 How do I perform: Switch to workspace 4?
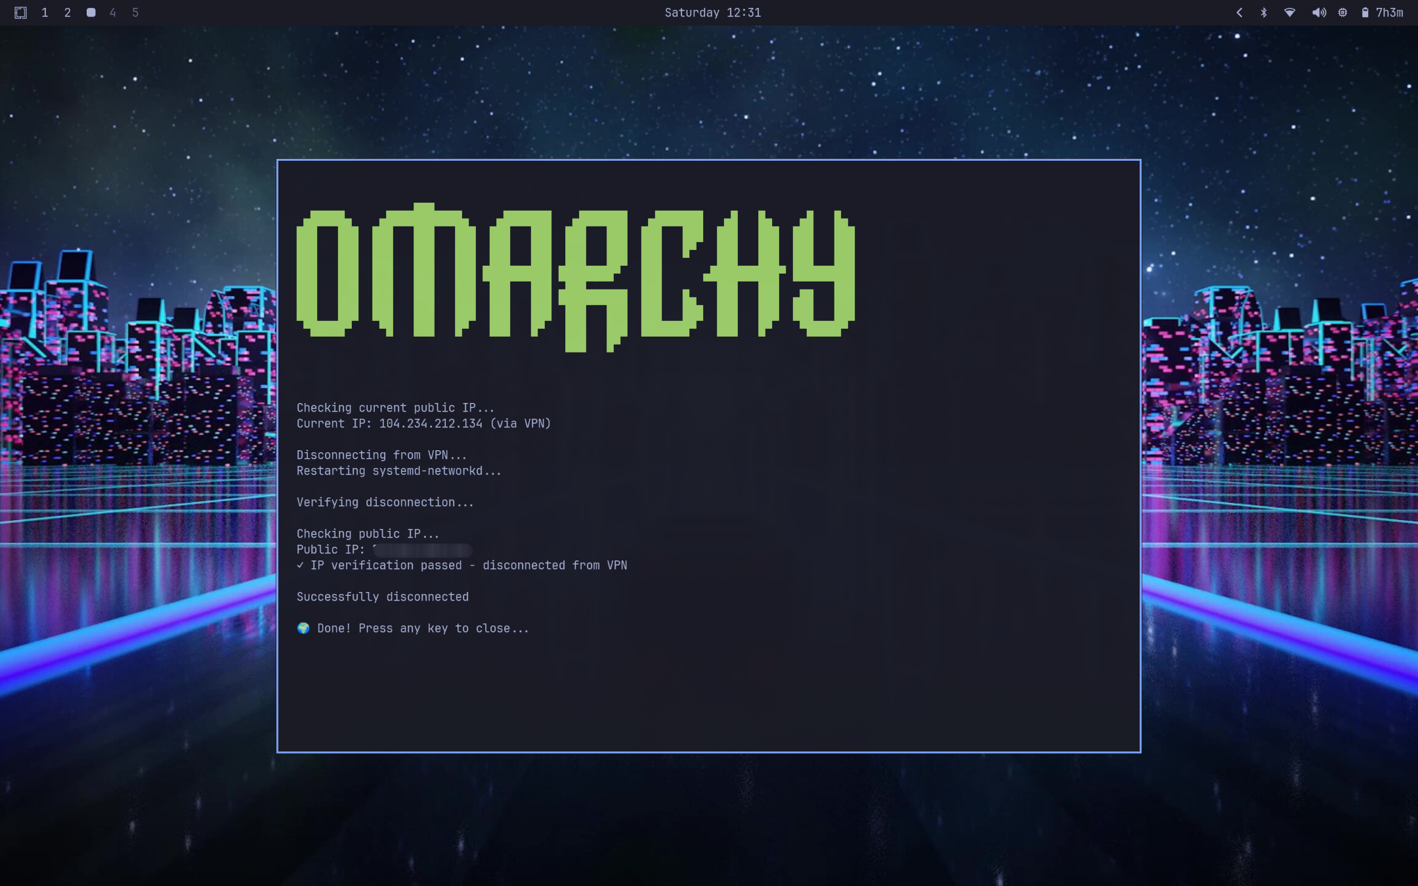pos(113,12)
